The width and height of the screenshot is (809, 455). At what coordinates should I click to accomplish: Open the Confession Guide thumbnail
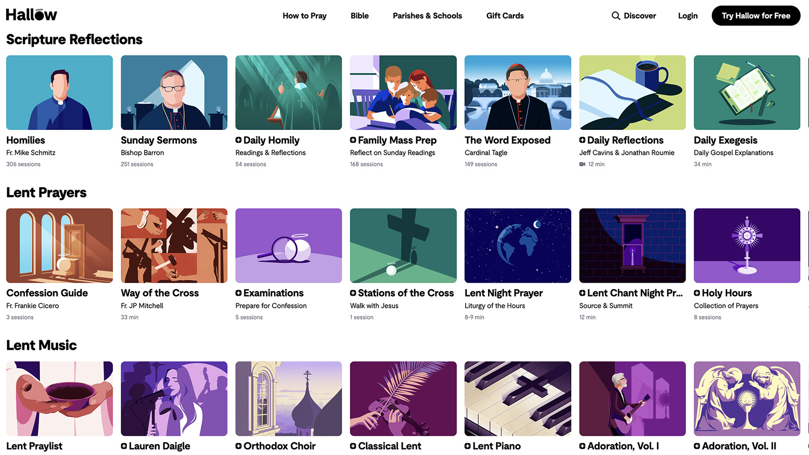pyautogui.click(x=59, y=245)
